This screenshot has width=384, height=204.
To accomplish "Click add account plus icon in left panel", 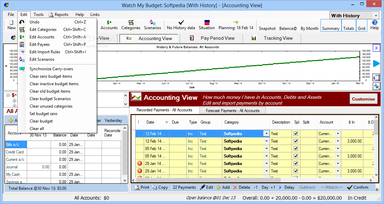I will [x=11, y=120].
